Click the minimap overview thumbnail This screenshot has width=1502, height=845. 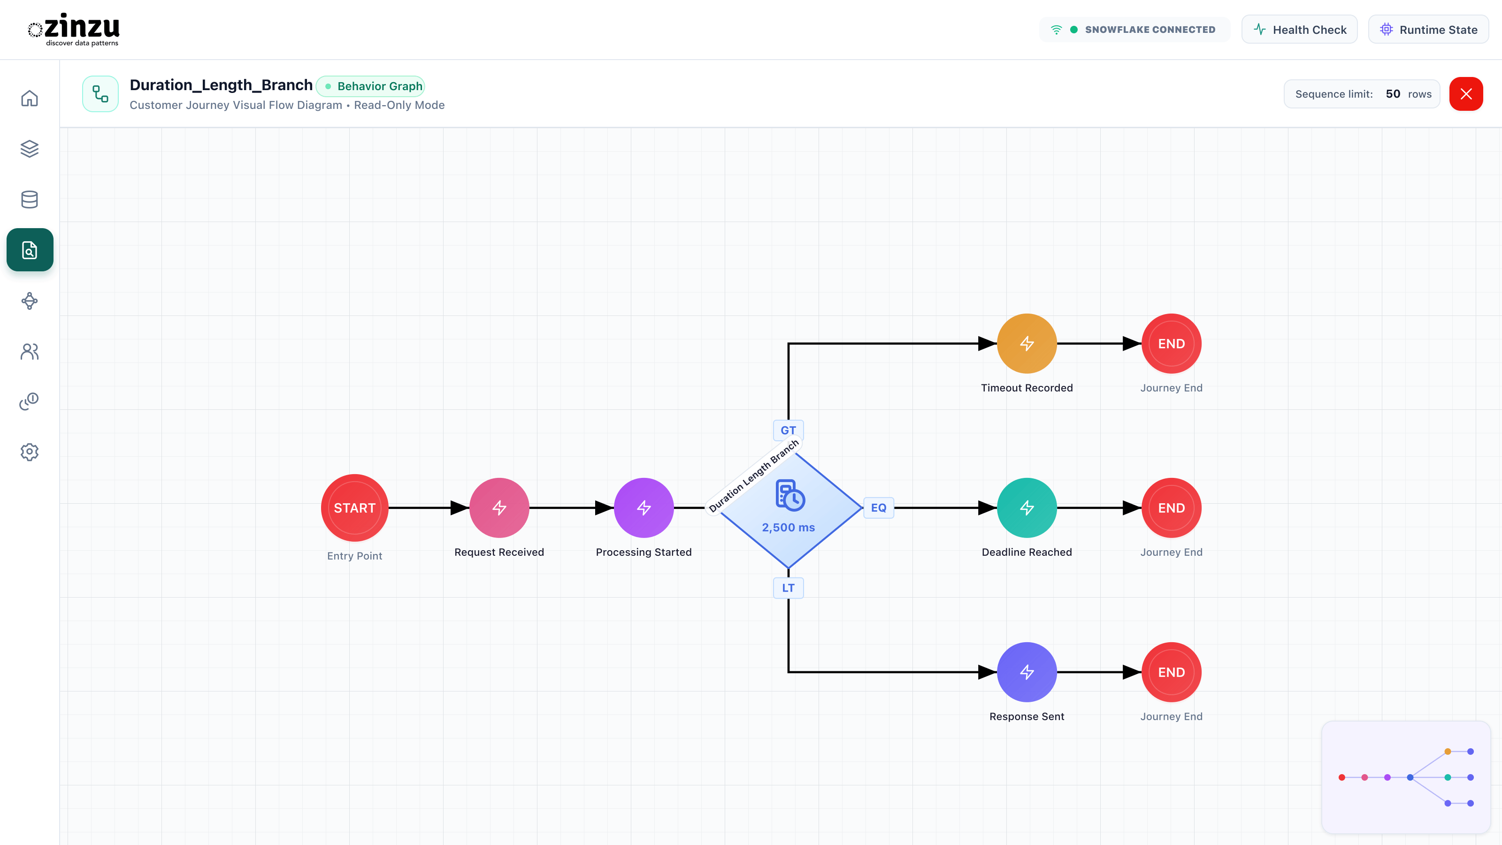click(1406, 777)
